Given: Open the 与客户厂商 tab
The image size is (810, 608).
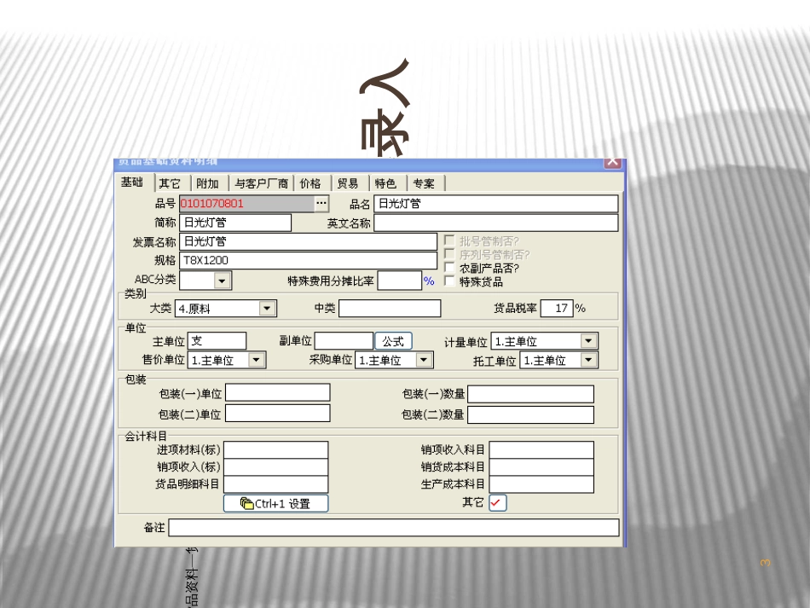Looking at the screenshot, I should tap(262, 183).
